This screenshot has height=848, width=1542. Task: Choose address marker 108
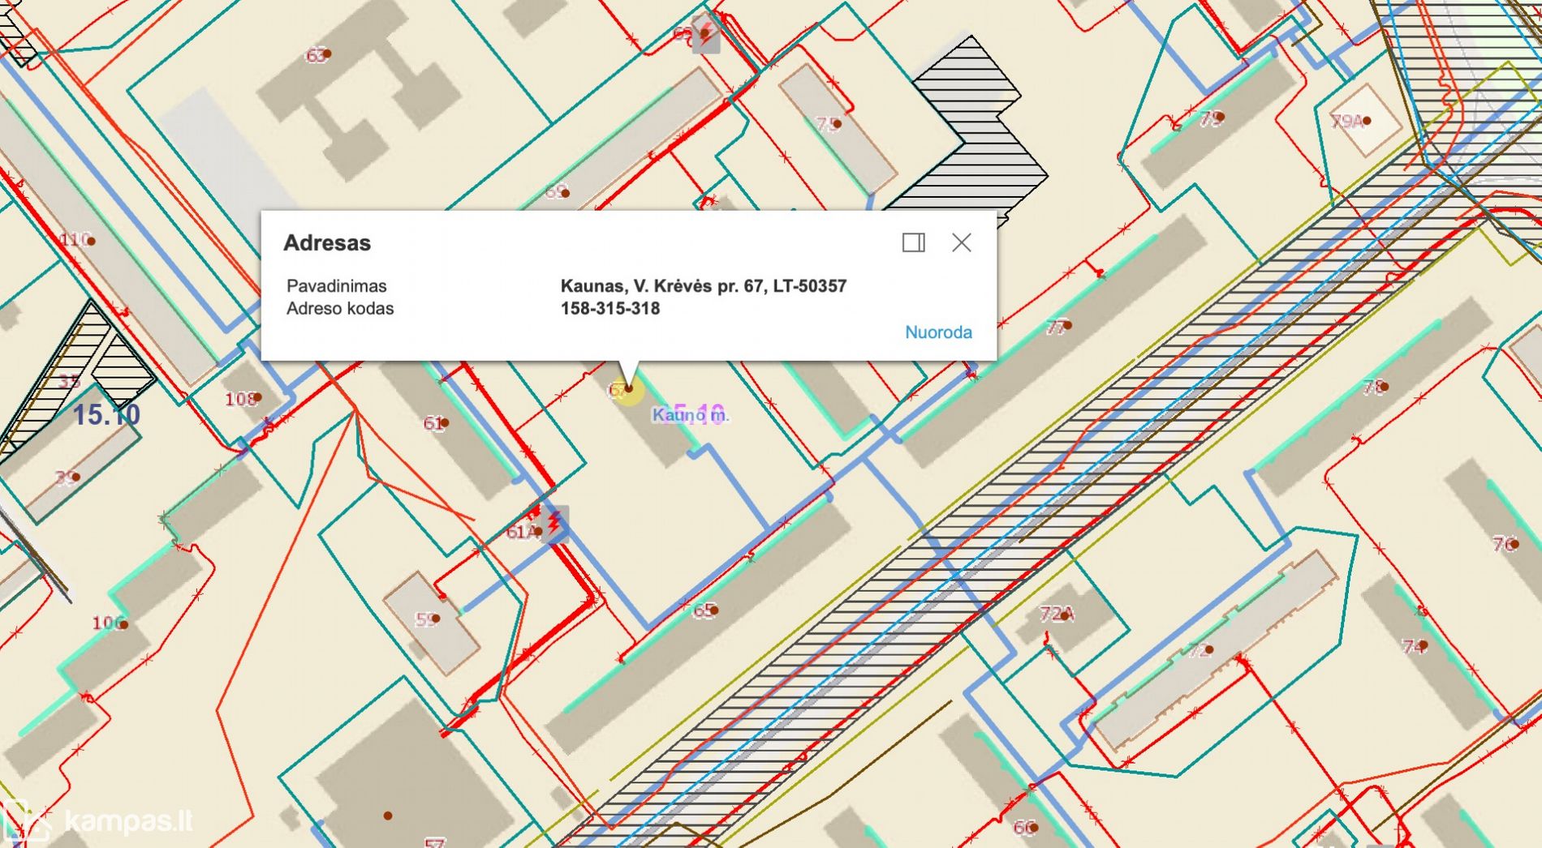pos(257,398)
